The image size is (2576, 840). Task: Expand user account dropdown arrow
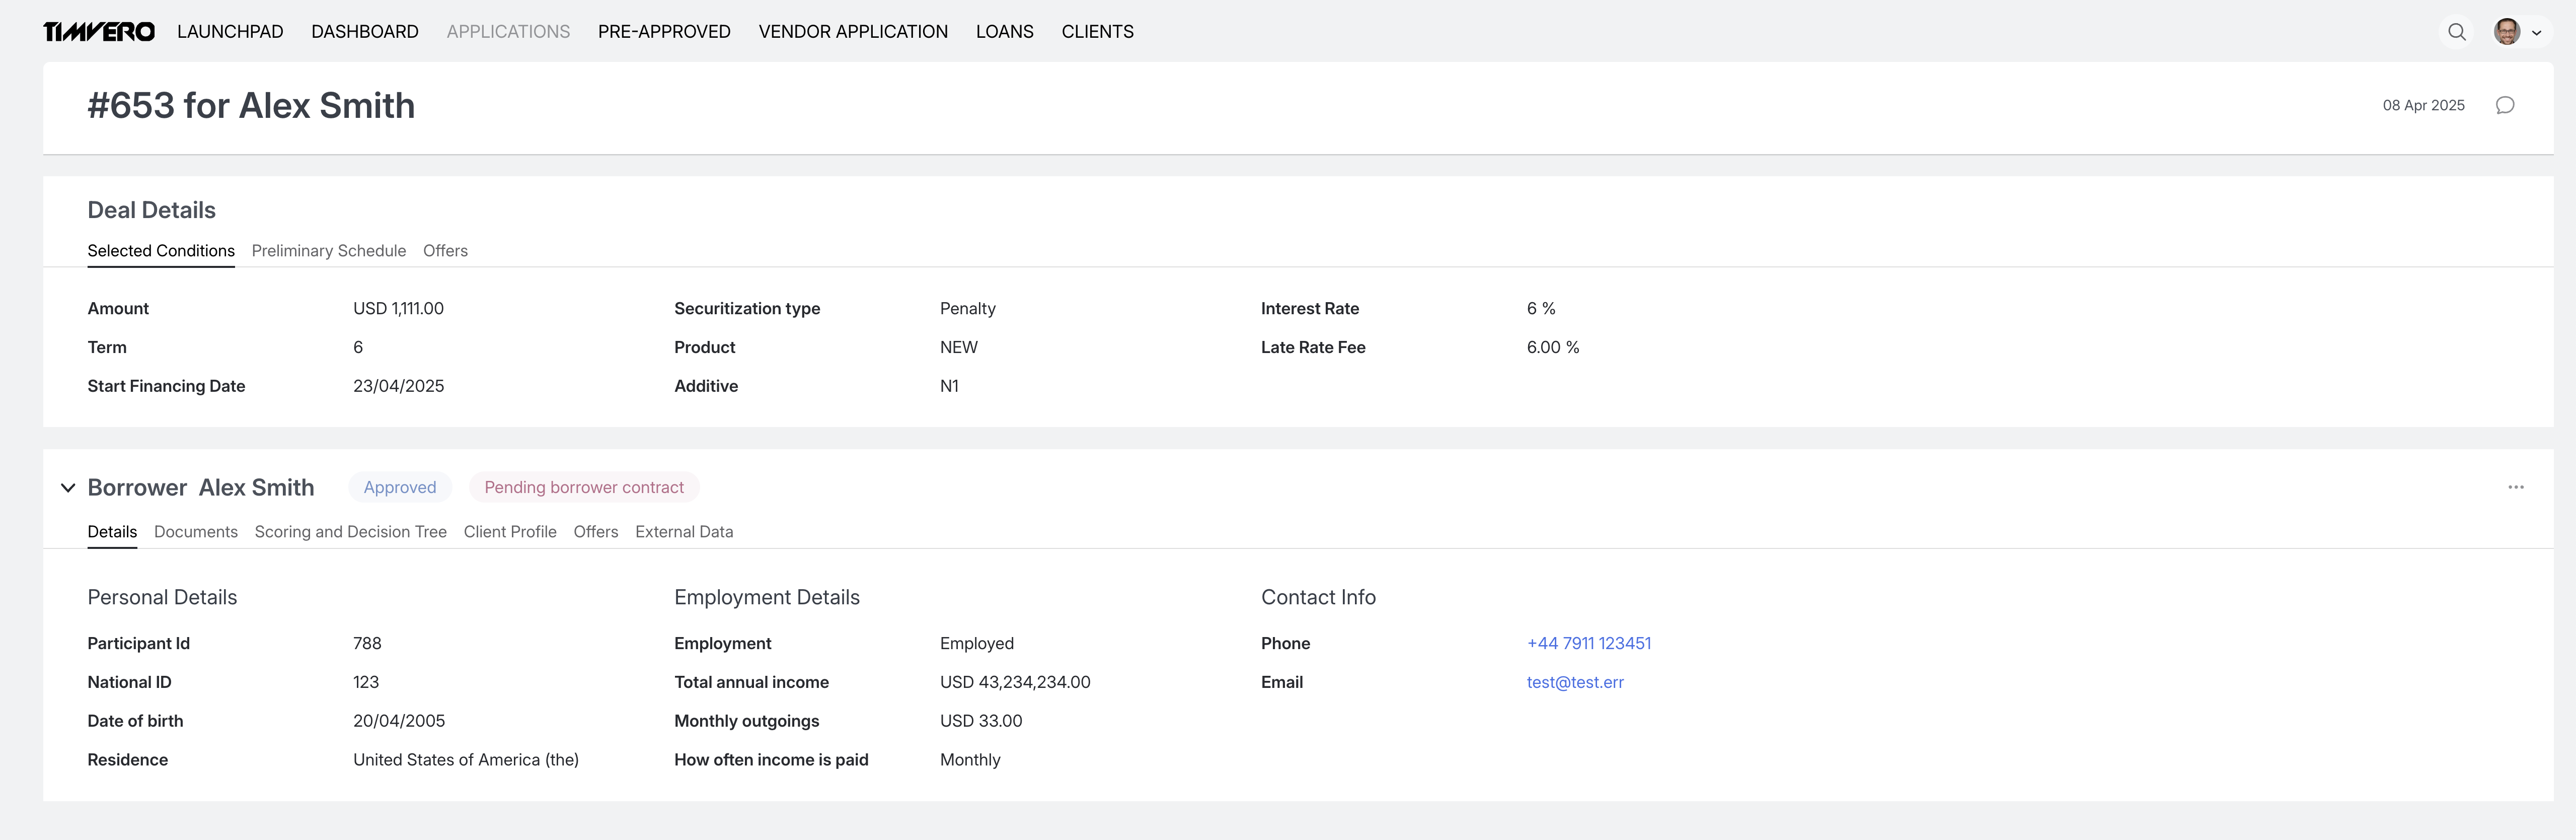point(2536,33)
